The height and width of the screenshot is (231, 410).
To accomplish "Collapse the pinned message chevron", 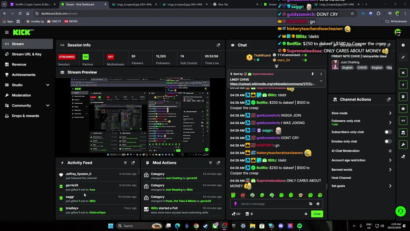I will point(321,81).
